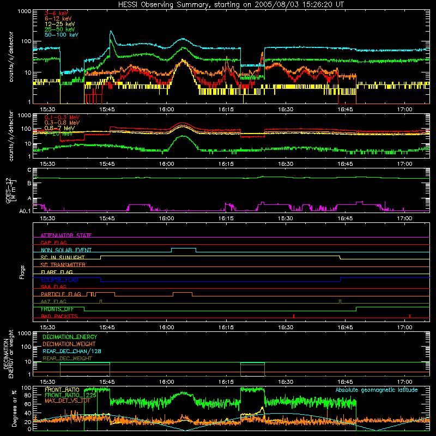436x436 pixels.
Task: Click the 0.3-0.8 MeV legend label
Action: tap(62, 123)
